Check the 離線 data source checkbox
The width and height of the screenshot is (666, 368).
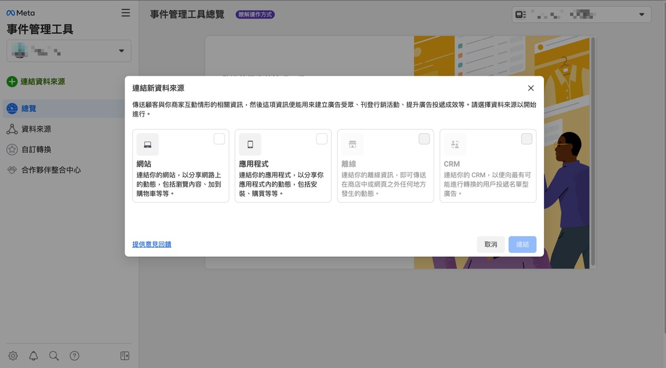click(x=424, y=139)
